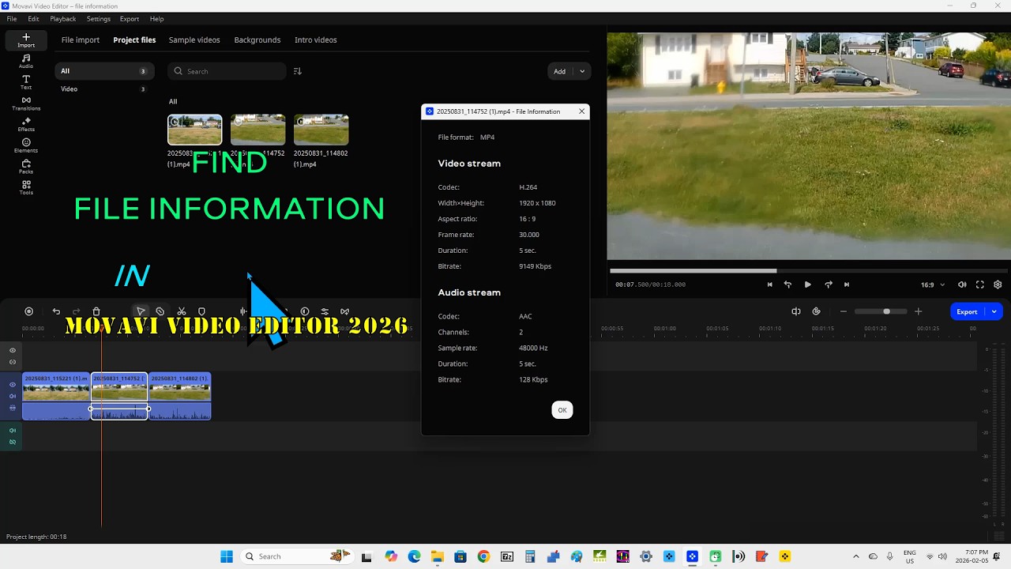This screenshot has height=569, width=1011.
Task: Open player settings gear icon
Action: click(x=998, y=284)
